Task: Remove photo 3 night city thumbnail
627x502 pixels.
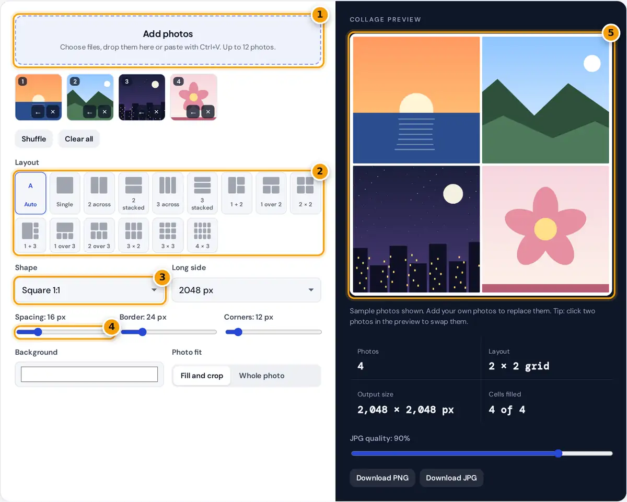Action: pos(156,112)
